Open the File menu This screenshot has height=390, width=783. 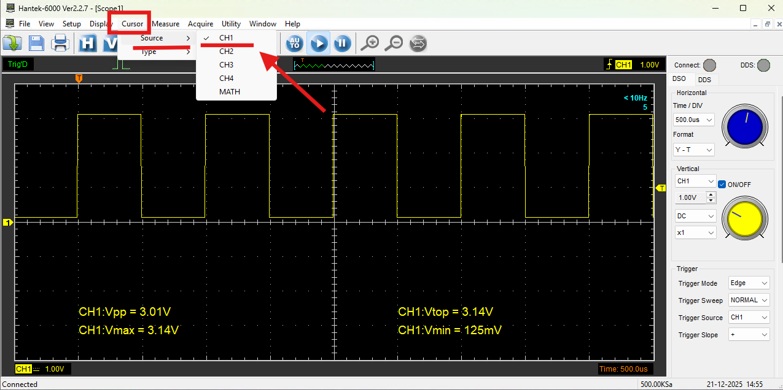click(25, 24)
